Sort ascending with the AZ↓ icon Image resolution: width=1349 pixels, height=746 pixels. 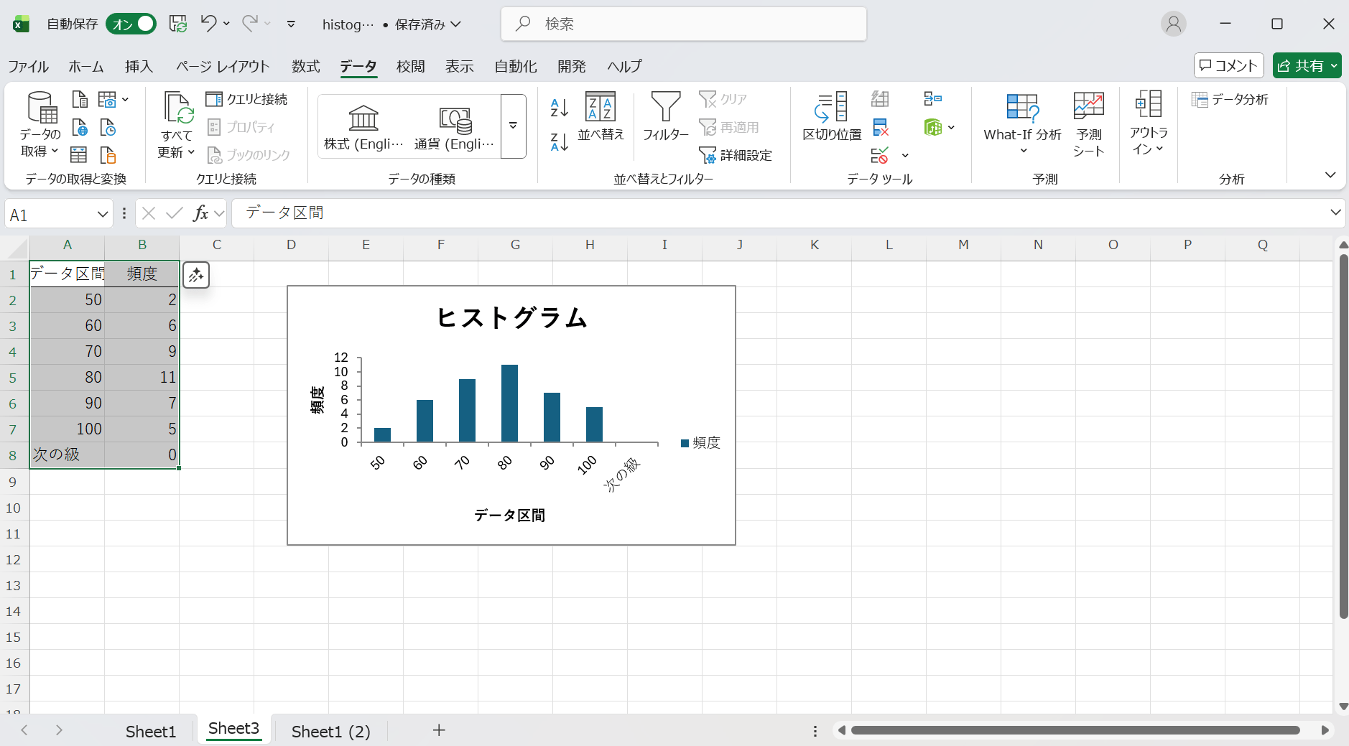coord(558,108)
